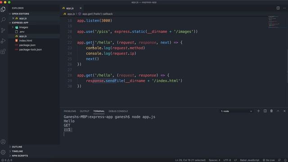
Task: Click the Ln 29, Col 19 status entry
Action: tap(190, 160)
